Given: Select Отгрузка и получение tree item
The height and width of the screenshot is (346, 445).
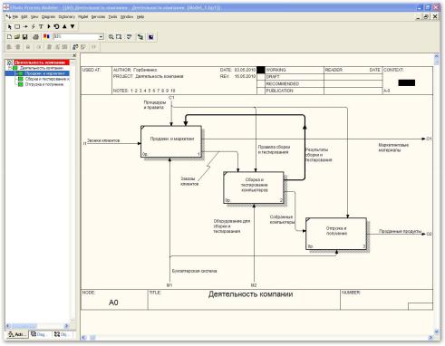Looking at the screenshot, I should pos(44,84).
